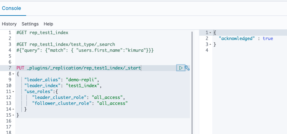Open the Settings menu
This screenshot has height=134, width=287.
point(30,24)
